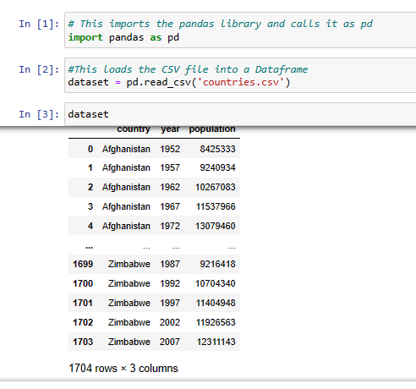Image resolution: width=416 pixels, height=389 pixels.
Task: Click the row index 1699 cell
Action: click(83, 264)
